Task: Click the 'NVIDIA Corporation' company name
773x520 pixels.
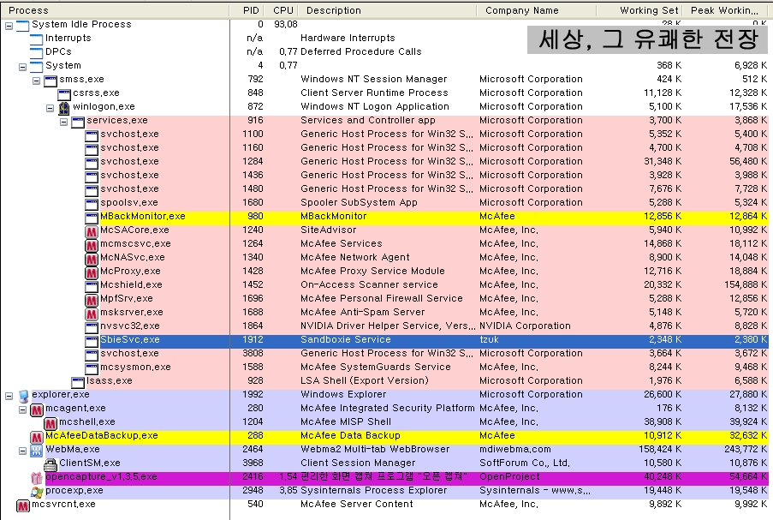Action: [x=525, y=326]
